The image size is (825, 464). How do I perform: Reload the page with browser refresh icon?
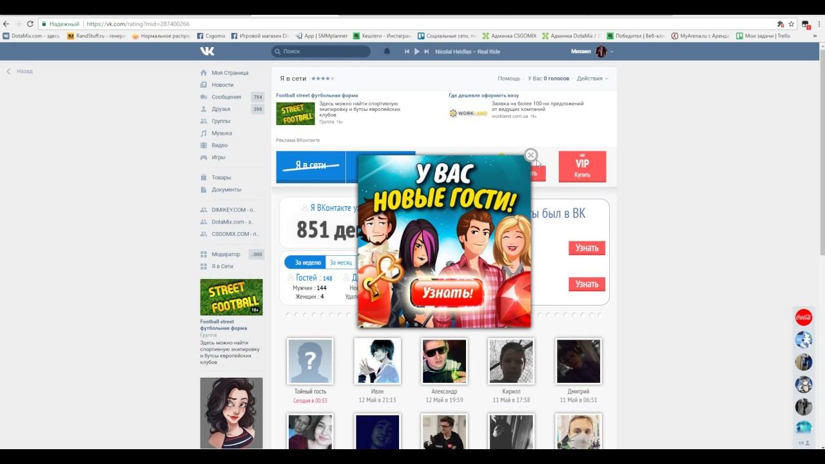click(30, 24)
